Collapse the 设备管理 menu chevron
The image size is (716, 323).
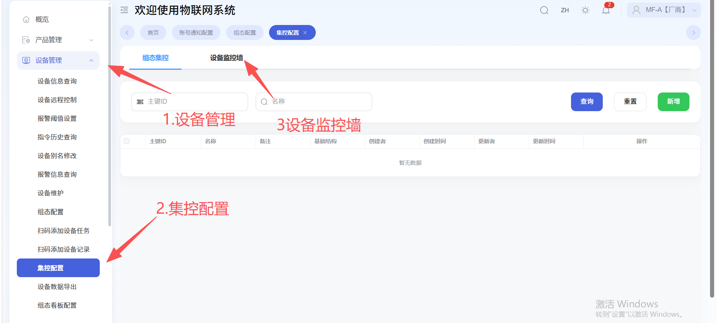[x=91, y=60]
